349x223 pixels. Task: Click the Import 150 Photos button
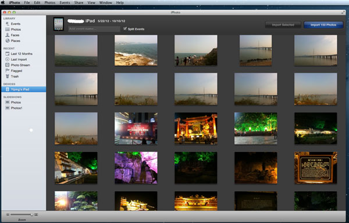click(323, 25)
